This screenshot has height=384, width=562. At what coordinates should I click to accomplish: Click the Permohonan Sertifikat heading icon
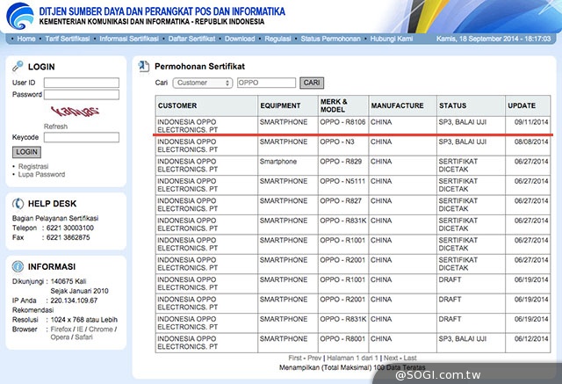(x=143, y=67)
